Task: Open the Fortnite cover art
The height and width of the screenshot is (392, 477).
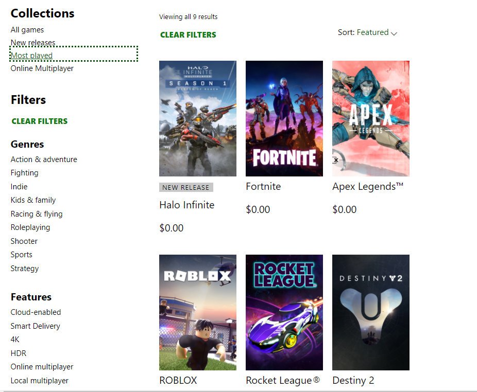Action: click(x=284, y=118)
